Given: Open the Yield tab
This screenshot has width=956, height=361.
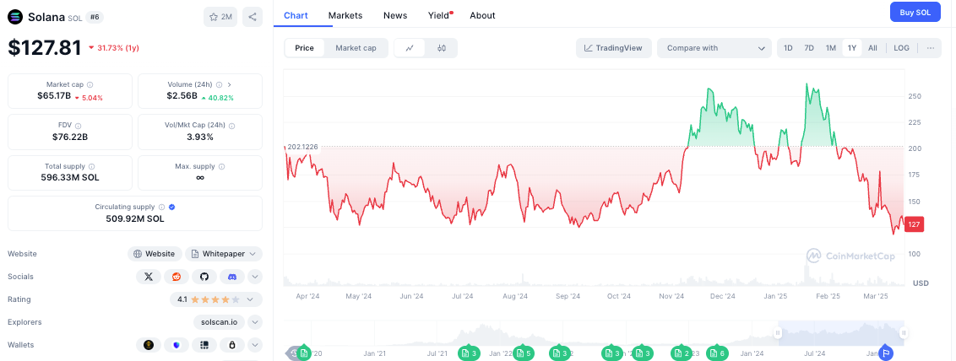Looking at the screenshot, I should tap(440, 16).
